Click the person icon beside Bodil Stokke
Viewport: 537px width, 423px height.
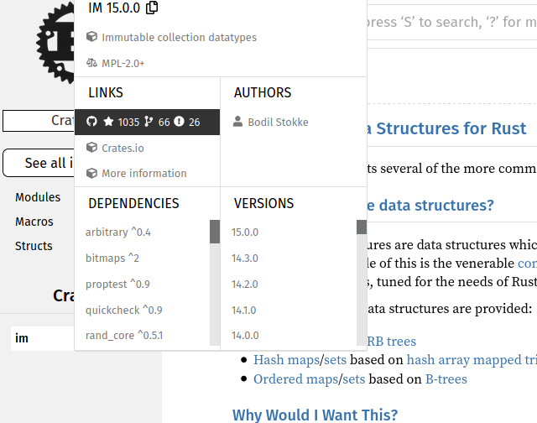click(x=237, y=121)
